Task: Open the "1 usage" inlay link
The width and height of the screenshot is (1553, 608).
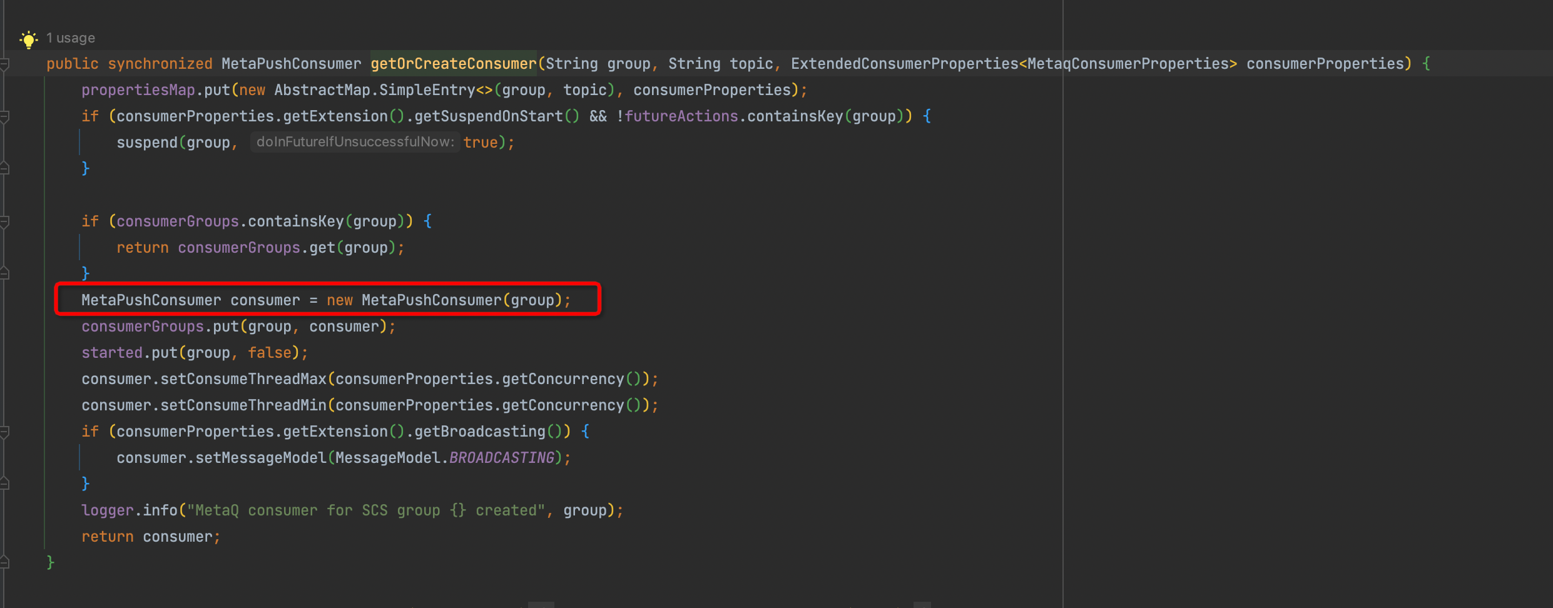Action: (x=71, y=38)
